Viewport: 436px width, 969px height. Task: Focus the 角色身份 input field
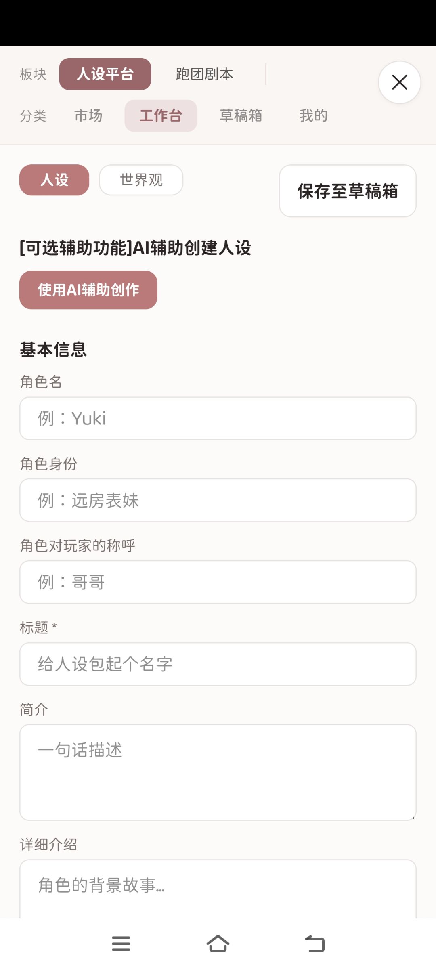(x=218, y=500)
